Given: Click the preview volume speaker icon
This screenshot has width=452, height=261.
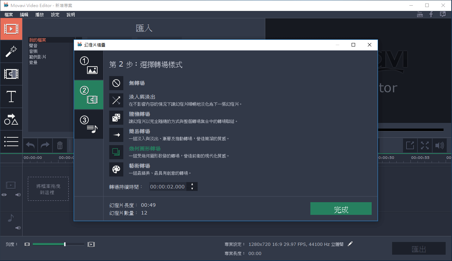Looking at the screenshot, I should coord(440,145).
